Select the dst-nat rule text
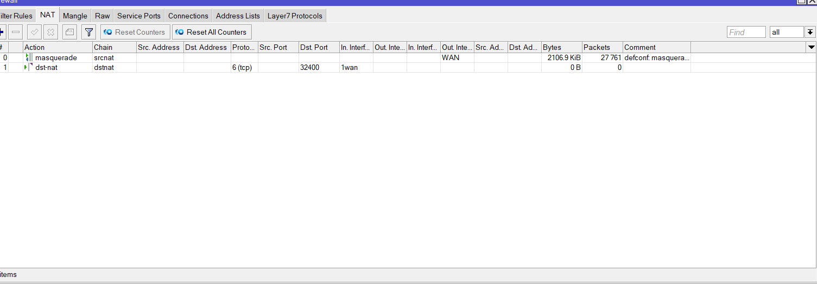The image size is (817, 284). point(46,67)
